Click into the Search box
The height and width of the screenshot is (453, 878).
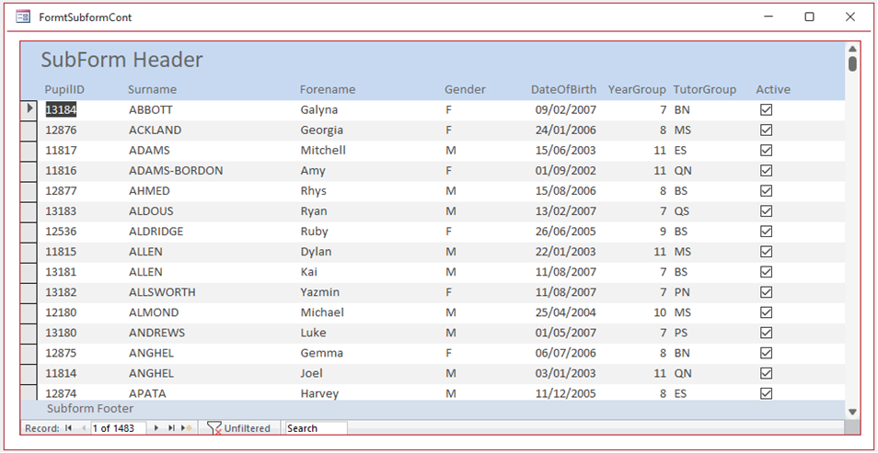click(317, 428)
